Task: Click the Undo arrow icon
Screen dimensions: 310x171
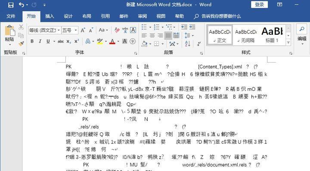Action: pos(22,5)
